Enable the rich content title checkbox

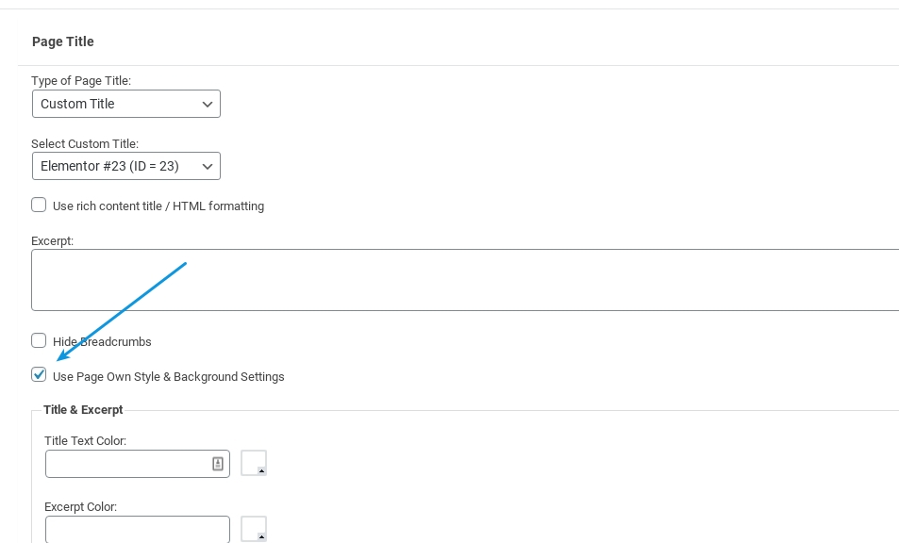click(39, 206)
